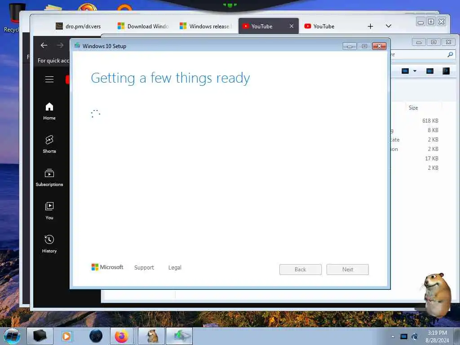This screenshot has height=345, width=460.
Task: Click the Explorer search magnifier icon
Action: pos(450,54)
